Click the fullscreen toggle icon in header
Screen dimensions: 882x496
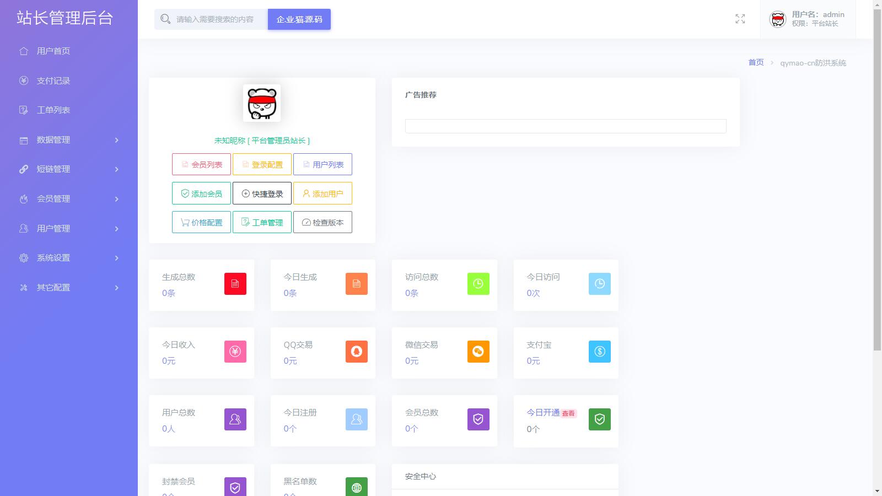click(x=740, y=19)
